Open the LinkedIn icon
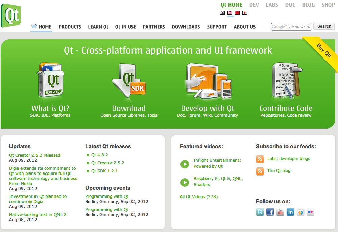Image resolution: width=338 pixels, height=232 pixels. [x=290, y=212]
